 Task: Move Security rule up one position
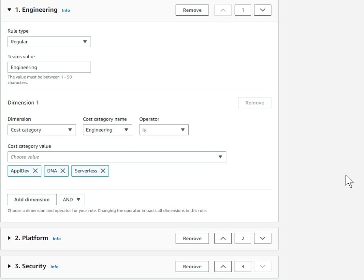point(223,266)
